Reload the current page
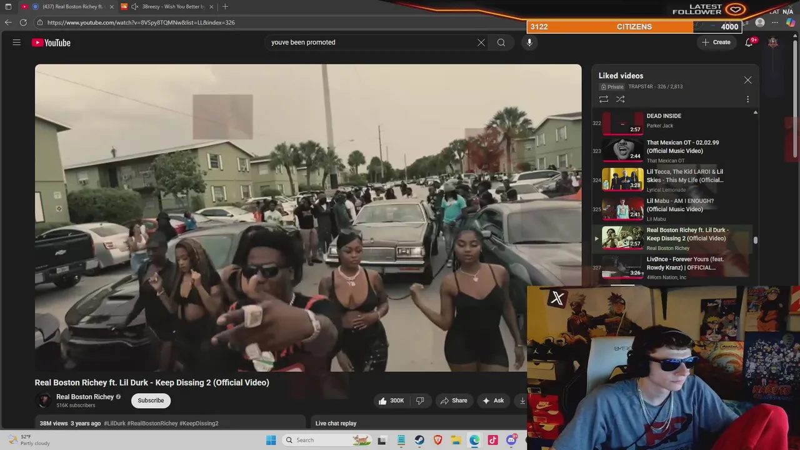Screen dimensions: 800x450 [x=23, y=22]
